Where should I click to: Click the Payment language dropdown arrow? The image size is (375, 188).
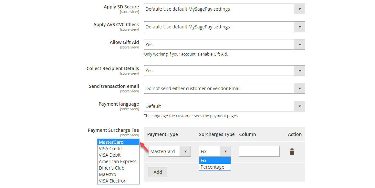[300, 106]
